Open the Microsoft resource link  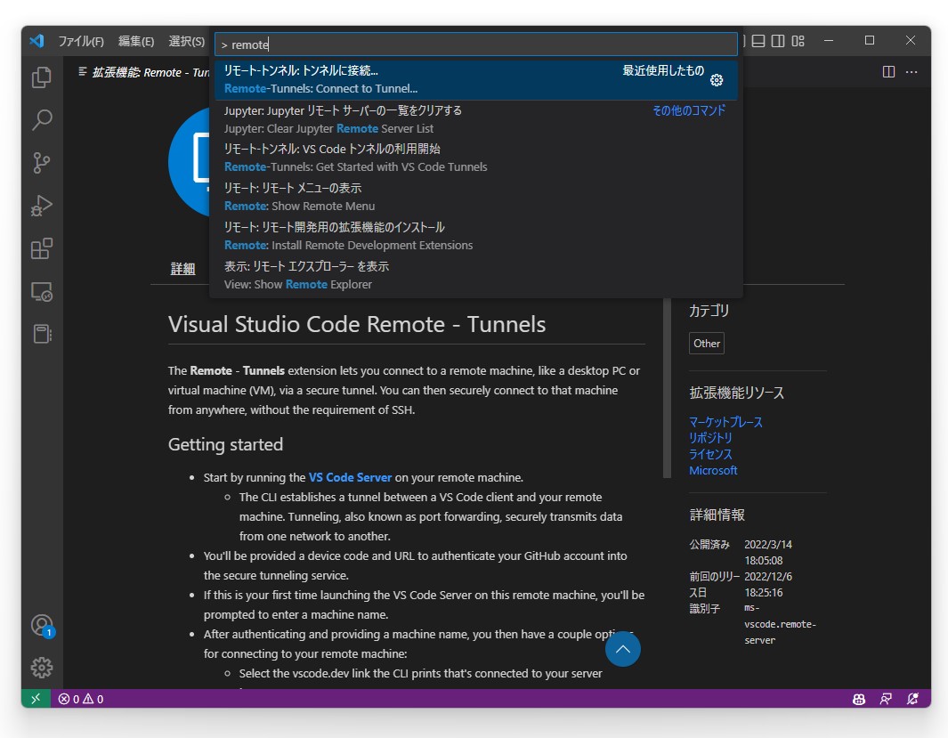[x=713, y=470]
